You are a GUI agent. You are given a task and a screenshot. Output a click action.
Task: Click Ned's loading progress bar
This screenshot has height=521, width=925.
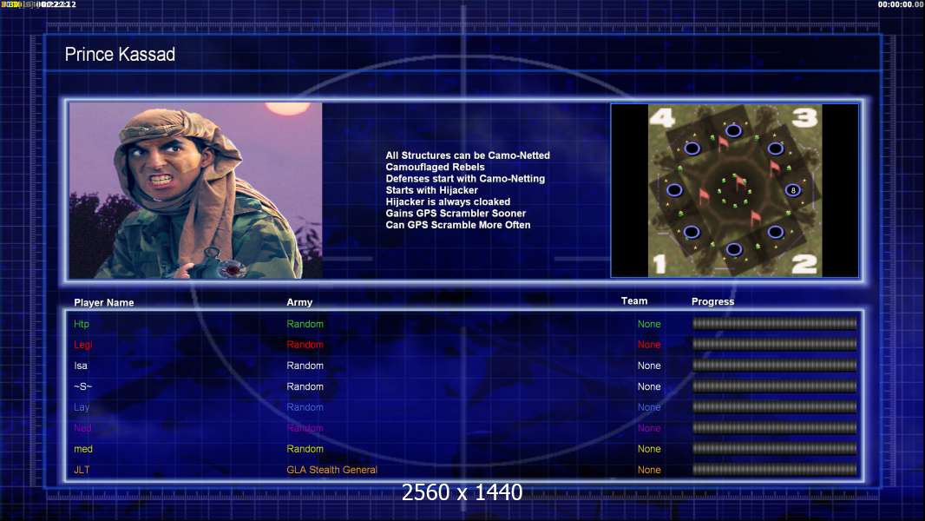775,428
